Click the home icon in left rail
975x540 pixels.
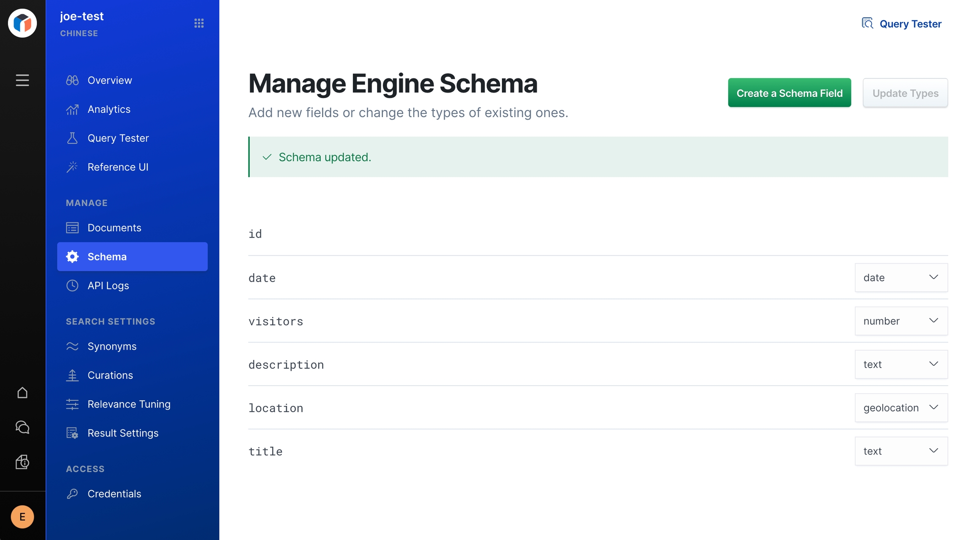click(x=22, y=393)
